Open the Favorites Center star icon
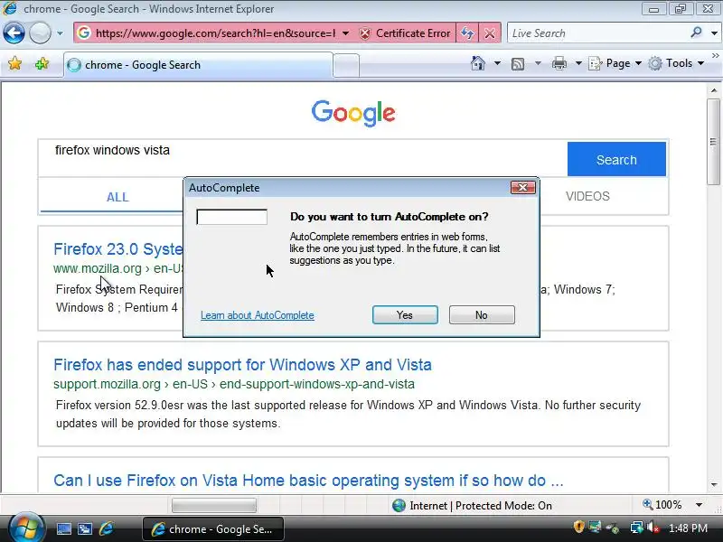723x542 pixels. click(x=14, y=63)
